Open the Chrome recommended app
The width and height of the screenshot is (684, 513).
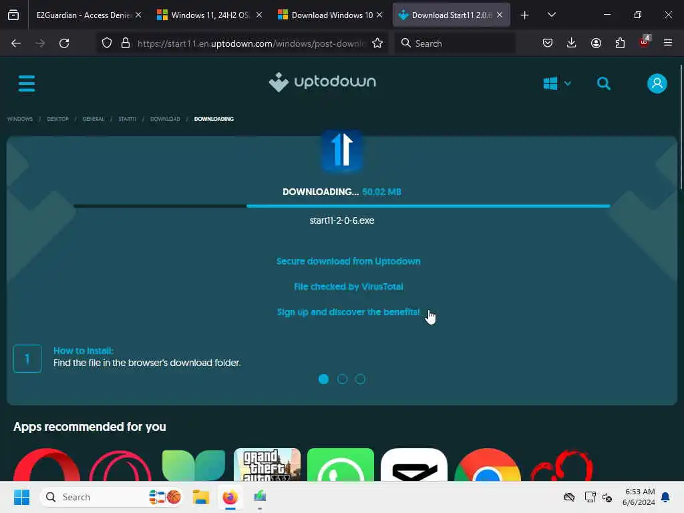(x=487, y=465)
